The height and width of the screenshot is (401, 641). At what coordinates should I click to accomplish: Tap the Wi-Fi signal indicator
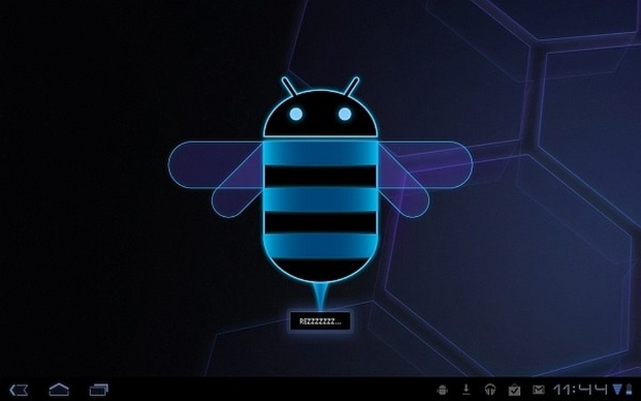click(618, 389)
